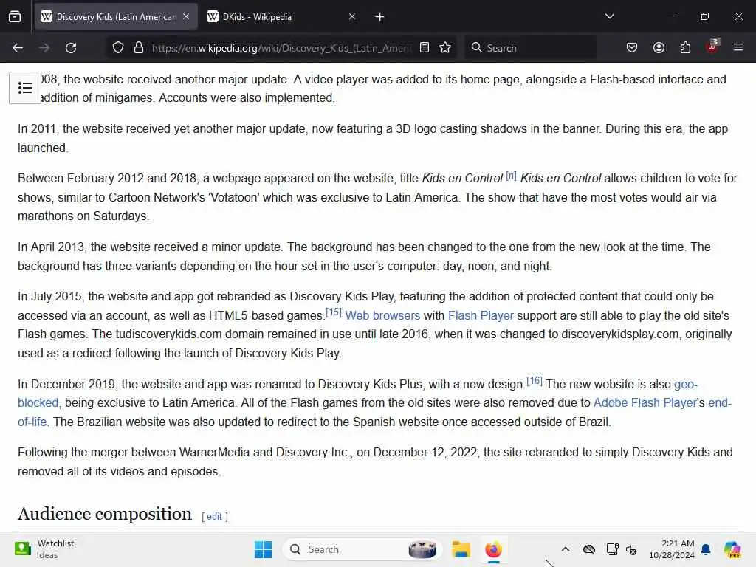Open citation [16] reference
The image size is (756, 567).
point(535,381)
